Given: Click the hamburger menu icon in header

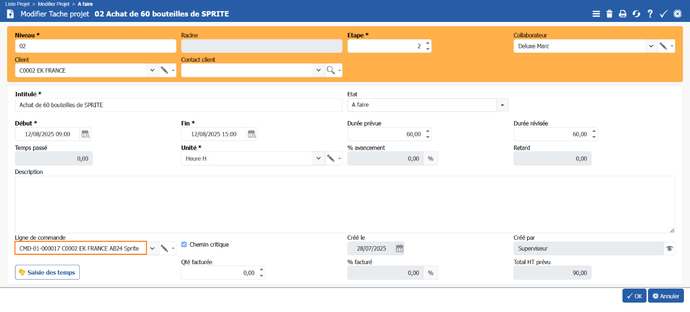Looking at the screenshot, I should point(596,14).
